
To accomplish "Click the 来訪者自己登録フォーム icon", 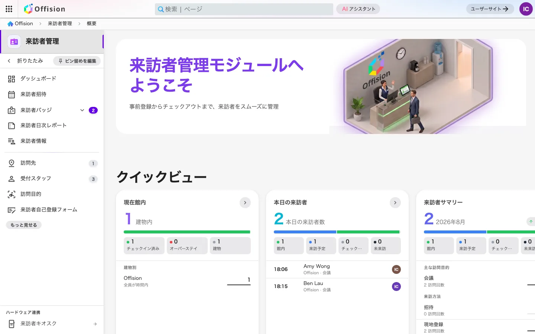I will (x=12, y=210).
